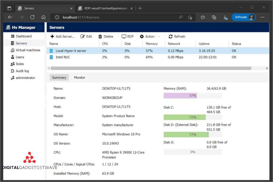Screen dimensions: 273x182
Task: Go to Virtual machines in sidebar
Action: click(28, 50)
